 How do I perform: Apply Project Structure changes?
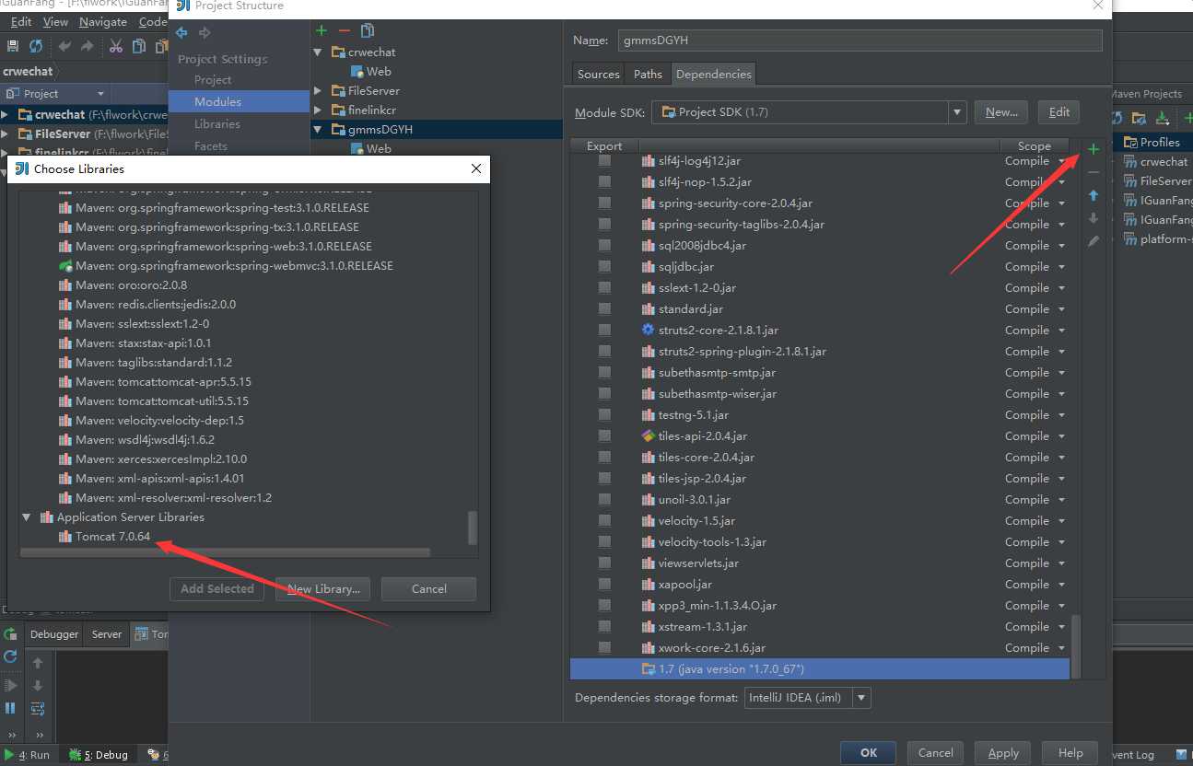tap(1003, 752)
